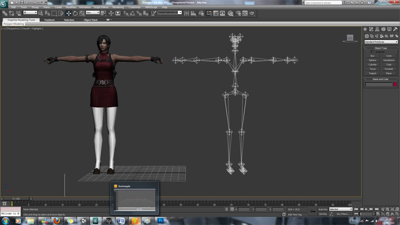The width and height of the screenshot is (400, 225).
Task: Click the Teapot primitive button
Action: click(372, 73)
